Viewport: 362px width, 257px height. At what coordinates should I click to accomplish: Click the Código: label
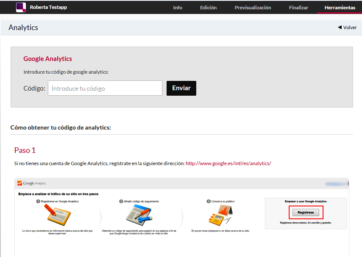[x=34, y=88]
